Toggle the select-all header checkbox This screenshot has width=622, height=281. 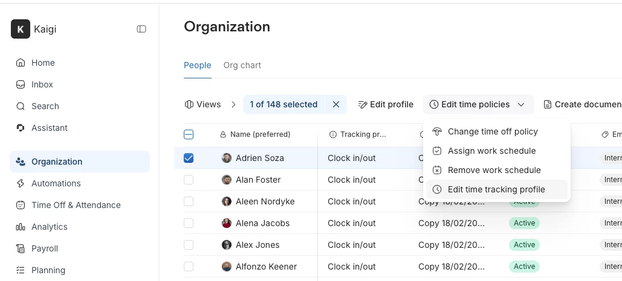189,134
